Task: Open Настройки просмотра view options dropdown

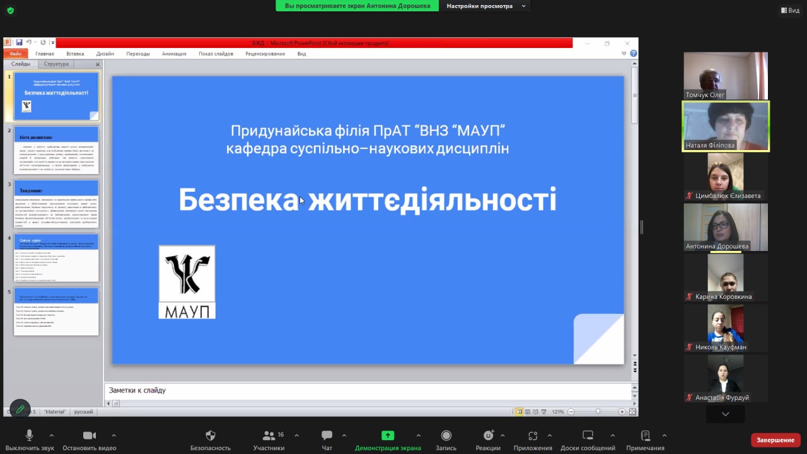Action: coord(485,6)
